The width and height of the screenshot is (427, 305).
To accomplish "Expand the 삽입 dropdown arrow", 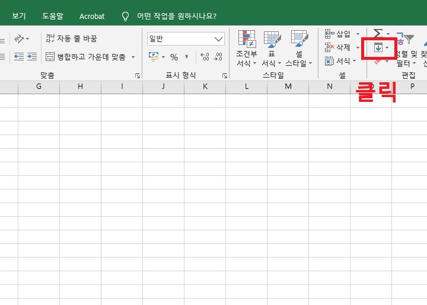I will (358, 34).
